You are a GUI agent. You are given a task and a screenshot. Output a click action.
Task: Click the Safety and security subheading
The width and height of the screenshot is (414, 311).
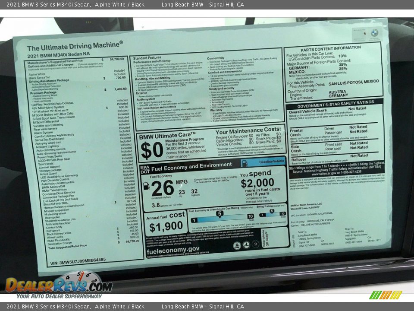pos(222,89)
